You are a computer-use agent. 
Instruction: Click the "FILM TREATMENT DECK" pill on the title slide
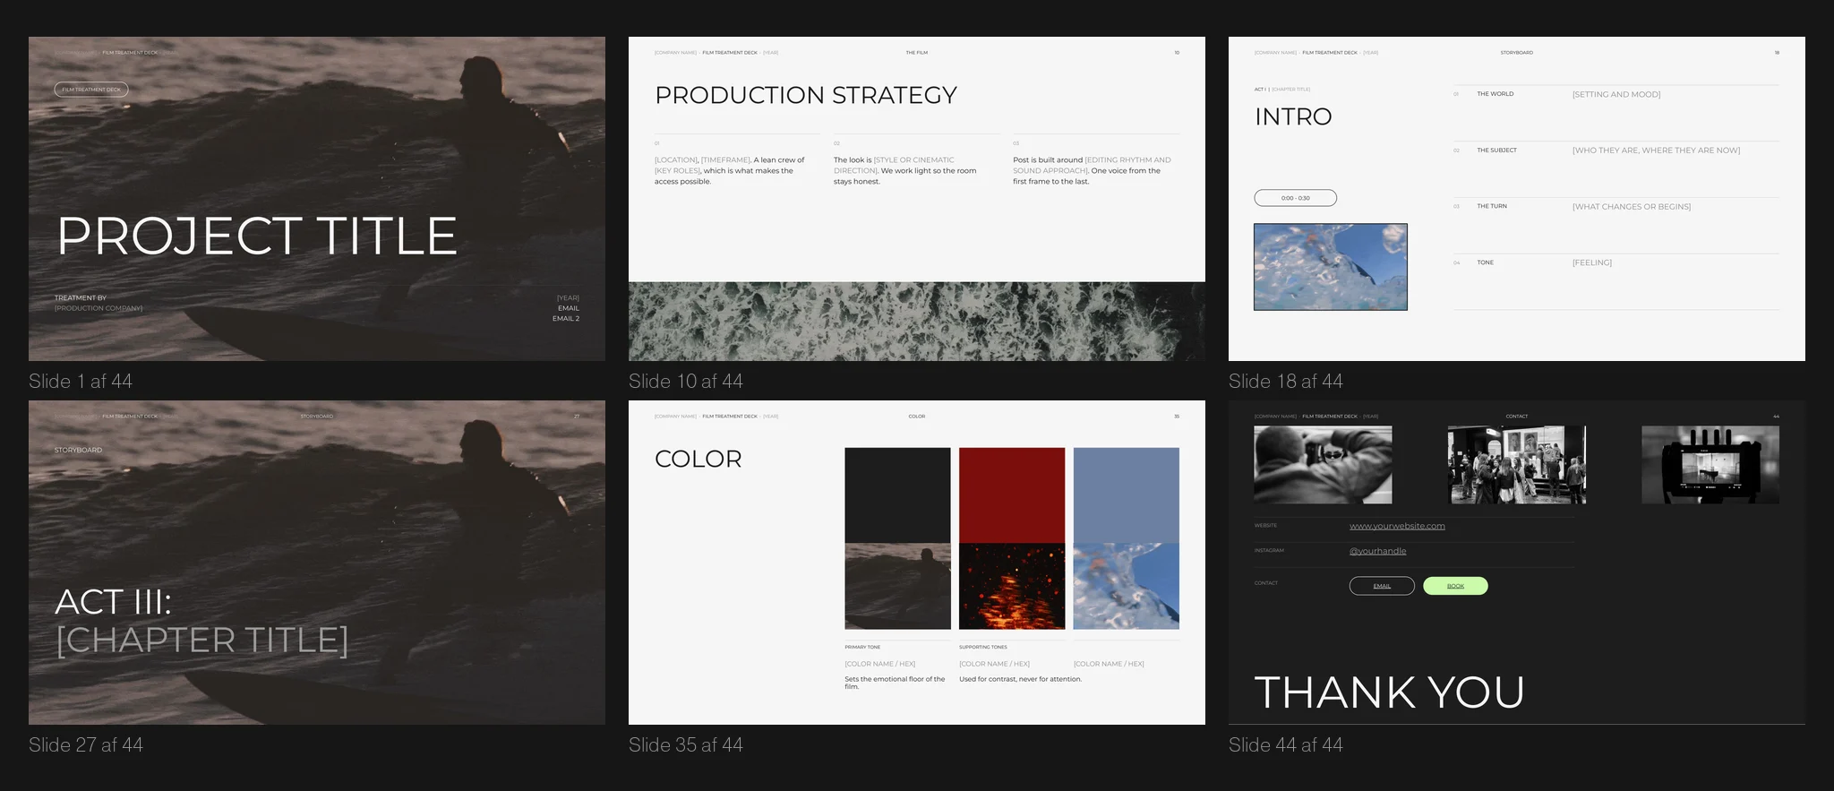pos(91,90)
